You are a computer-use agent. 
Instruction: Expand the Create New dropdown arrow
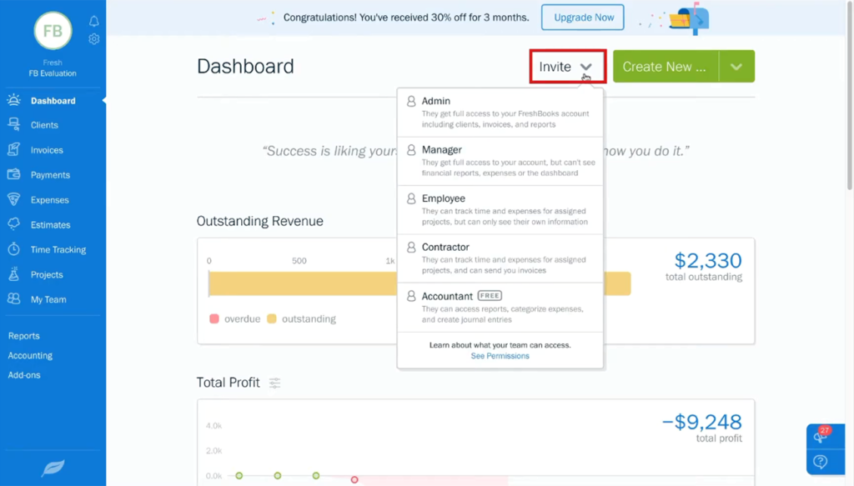pos(737,66)
